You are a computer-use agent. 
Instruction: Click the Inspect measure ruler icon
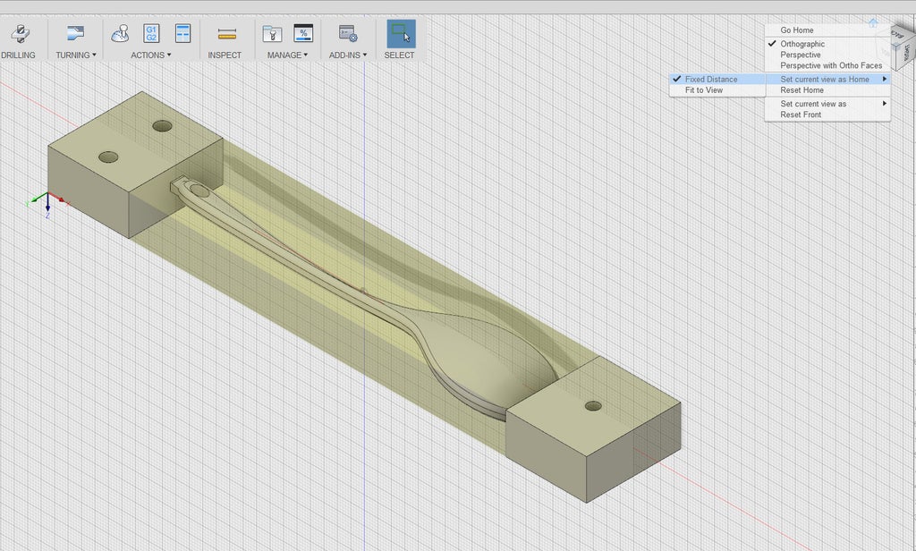(x=226, y=34)
